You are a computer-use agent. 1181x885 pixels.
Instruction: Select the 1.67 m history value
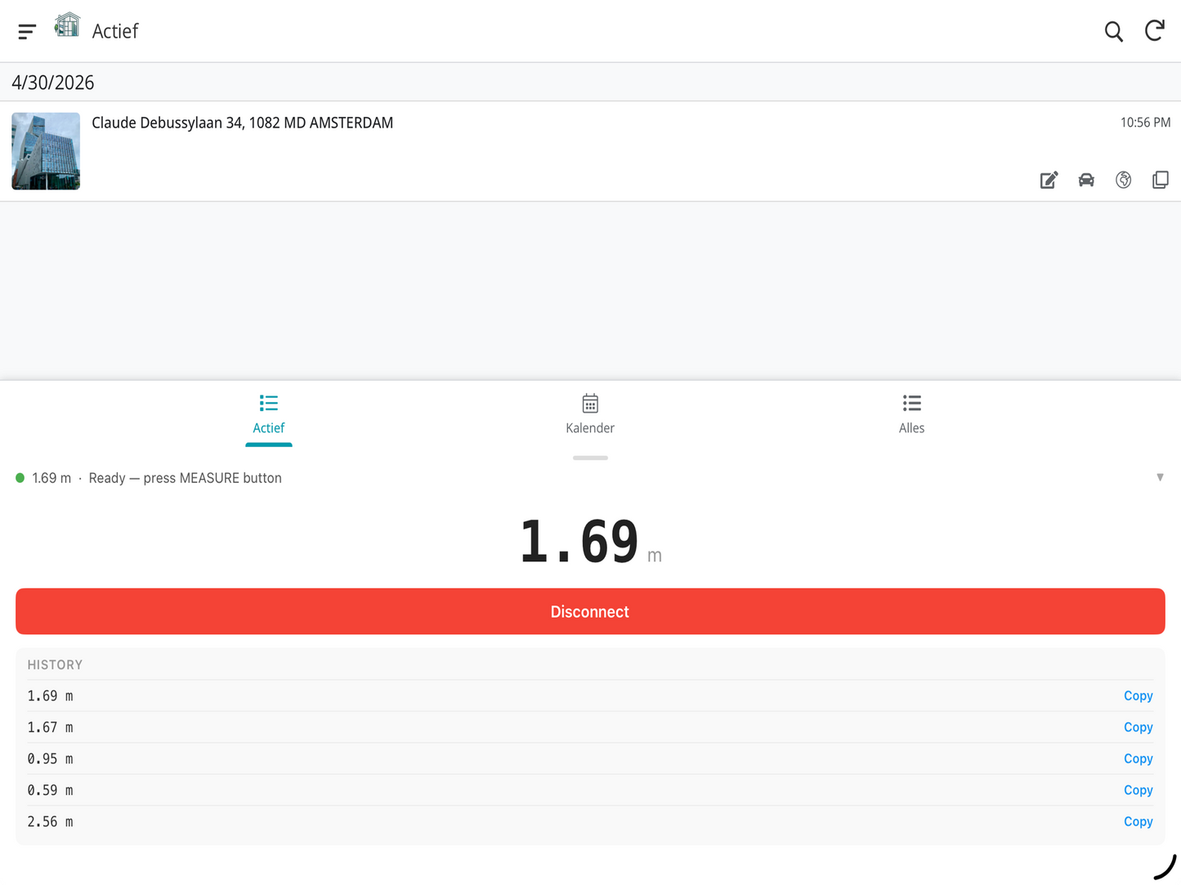coord(50,727)
